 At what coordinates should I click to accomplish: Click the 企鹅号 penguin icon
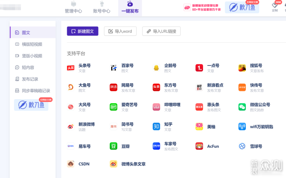(x=157, y=68)
